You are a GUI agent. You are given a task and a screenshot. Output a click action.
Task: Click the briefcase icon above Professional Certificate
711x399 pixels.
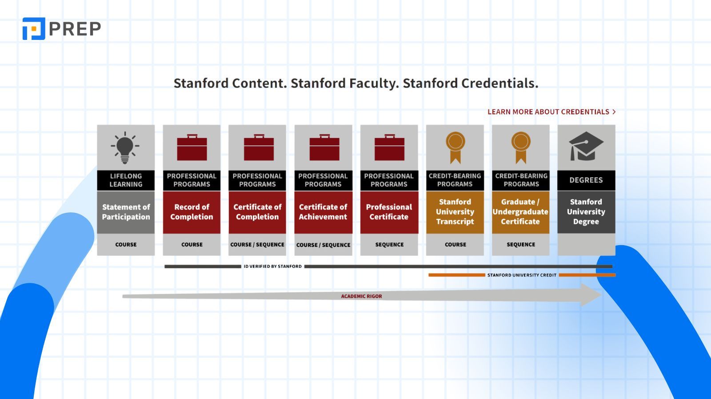click(389, 147)
